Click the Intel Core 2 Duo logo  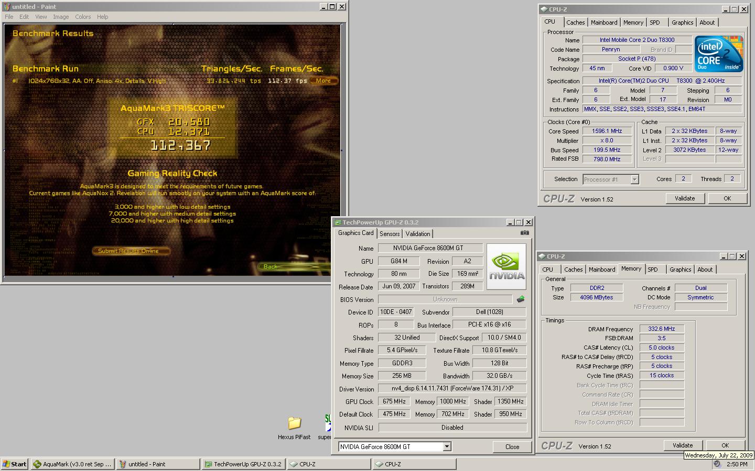click(719, 54)
